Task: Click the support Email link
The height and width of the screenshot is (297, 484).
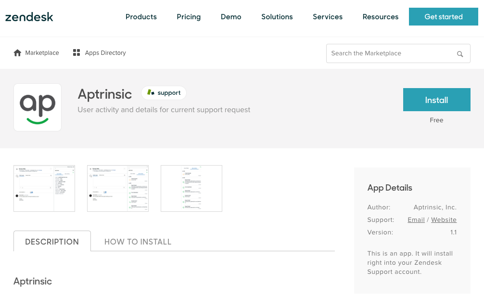Action: pos(416,220)
